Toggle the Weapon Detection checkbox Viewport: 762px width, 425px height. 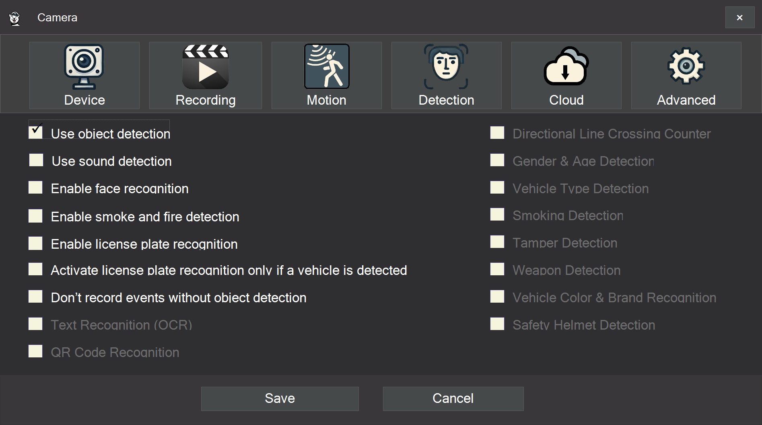coord(497,269)
